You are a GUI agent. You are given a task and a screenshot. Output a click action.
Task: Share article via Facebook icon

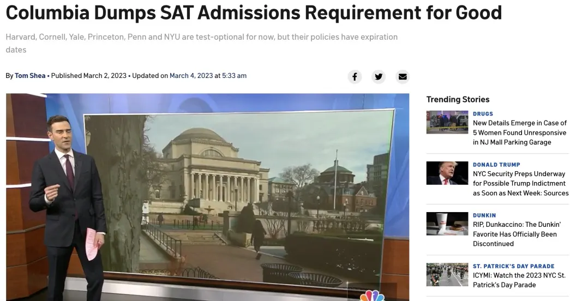(x=355, y=76)
